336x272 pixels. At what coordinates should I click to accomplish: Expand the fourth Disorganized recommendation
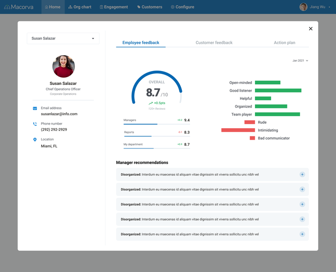point(302,219)
